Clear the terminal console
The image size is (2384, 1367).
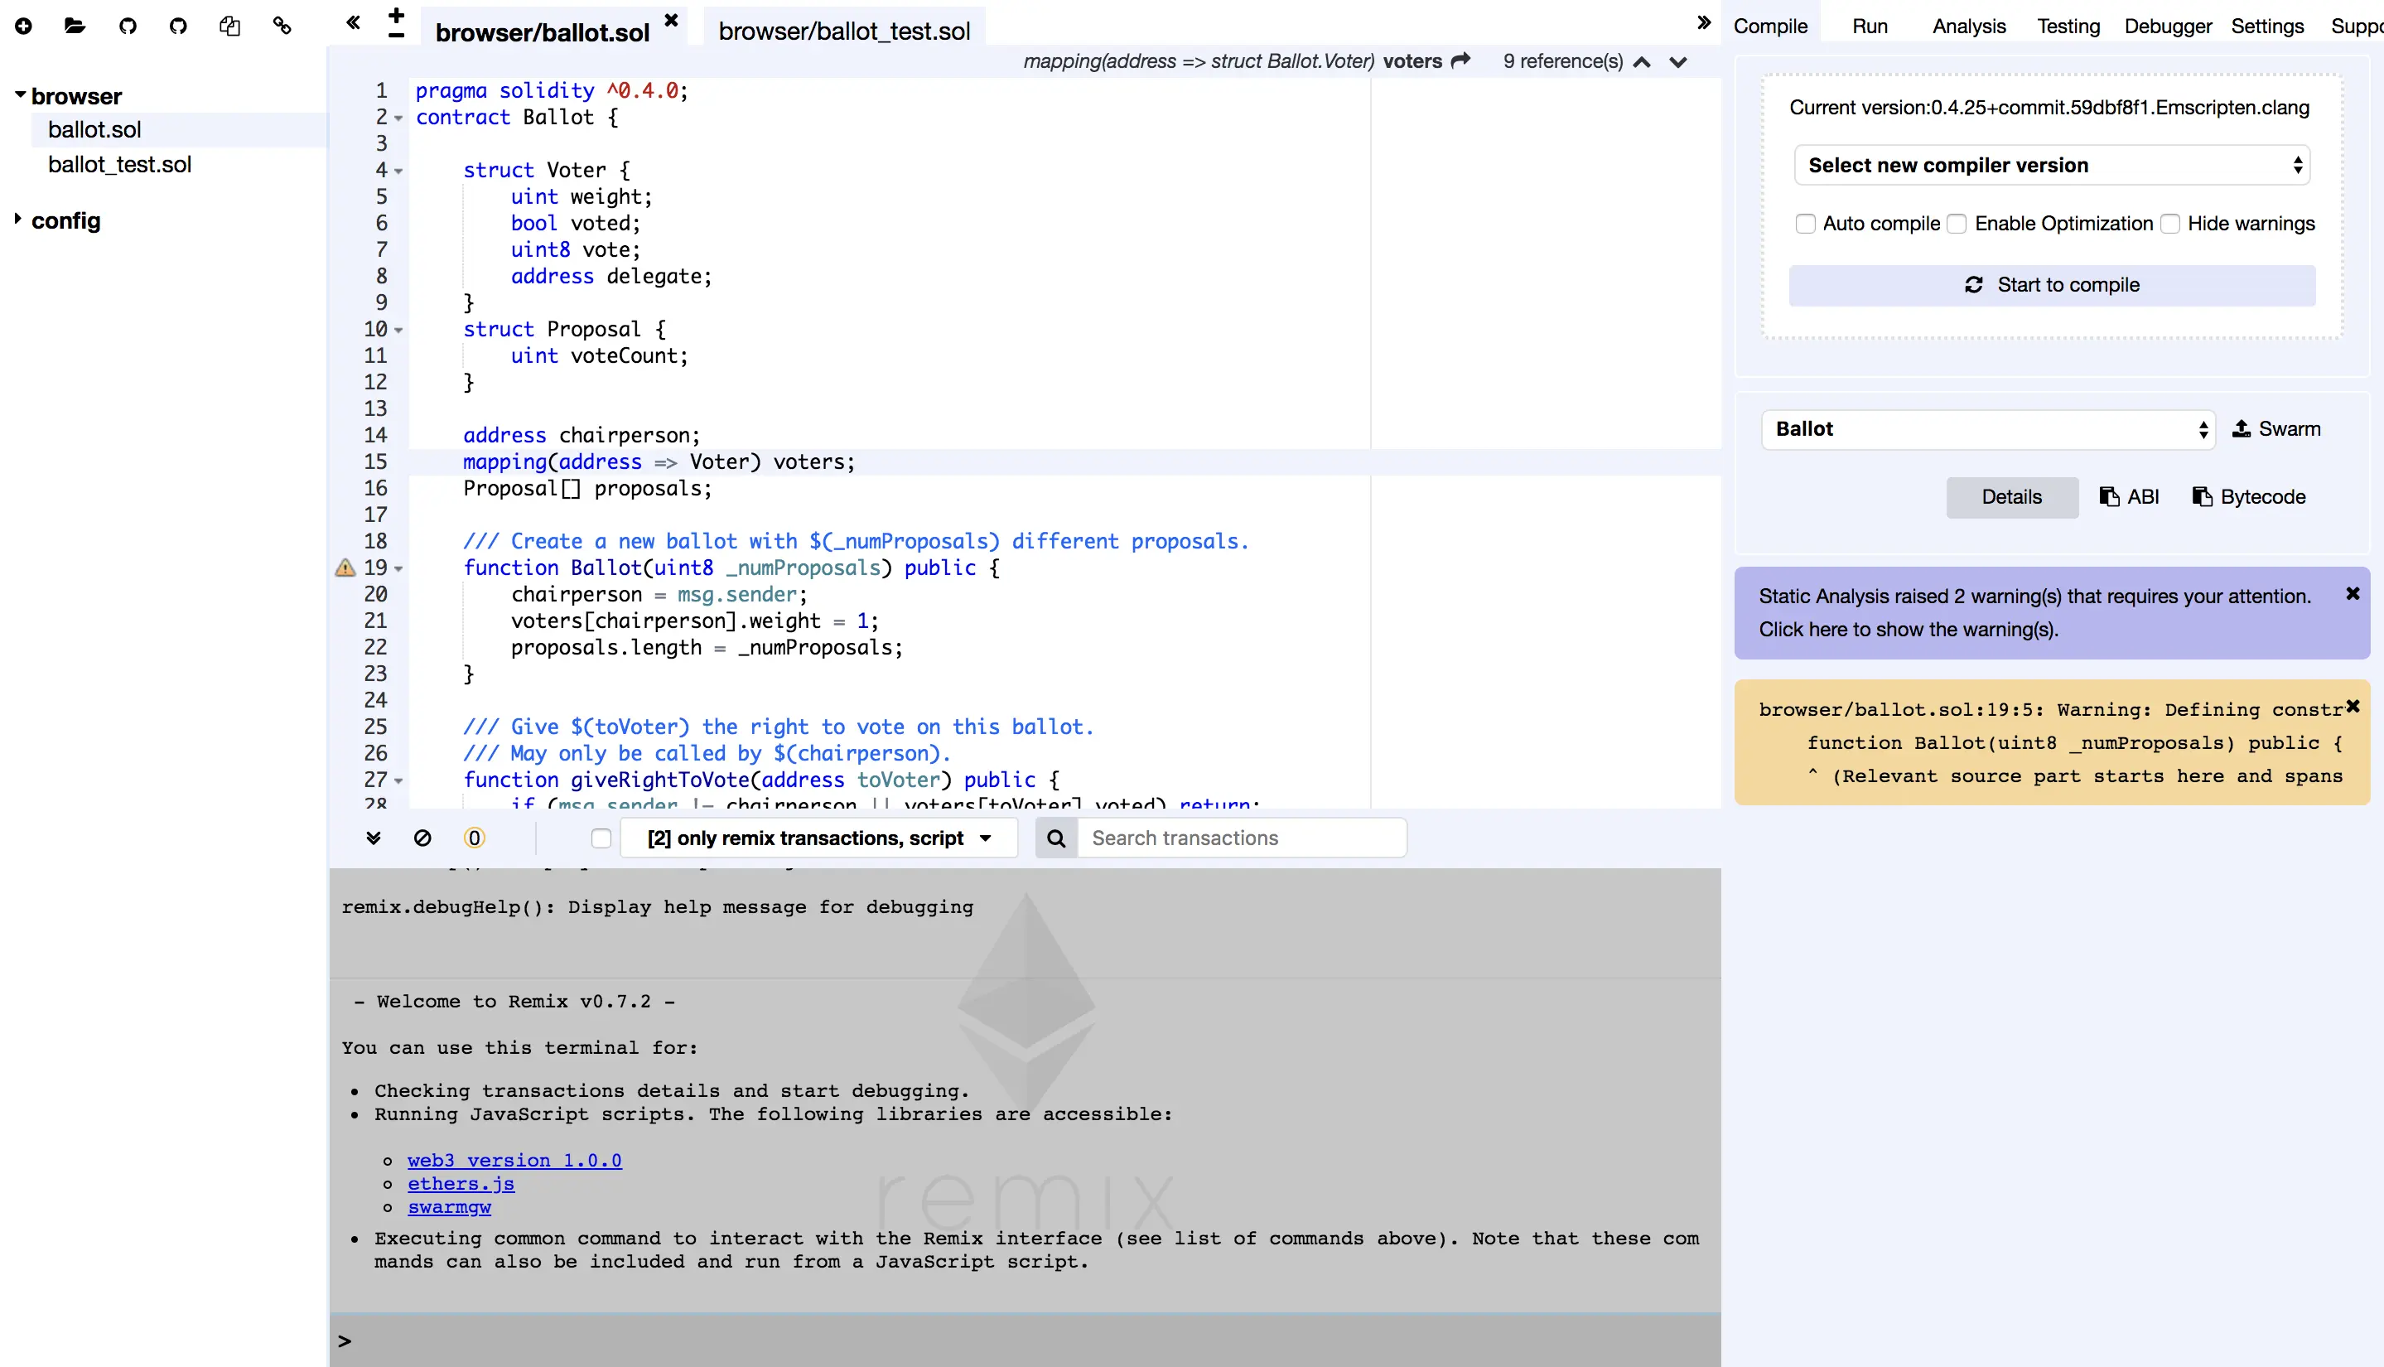click(422, 838)
